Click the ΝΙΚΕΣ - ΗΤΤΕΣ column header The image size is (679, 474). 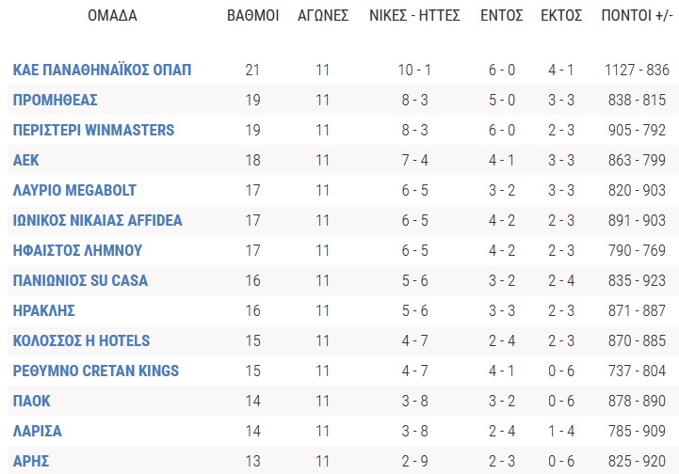(414, 16)
